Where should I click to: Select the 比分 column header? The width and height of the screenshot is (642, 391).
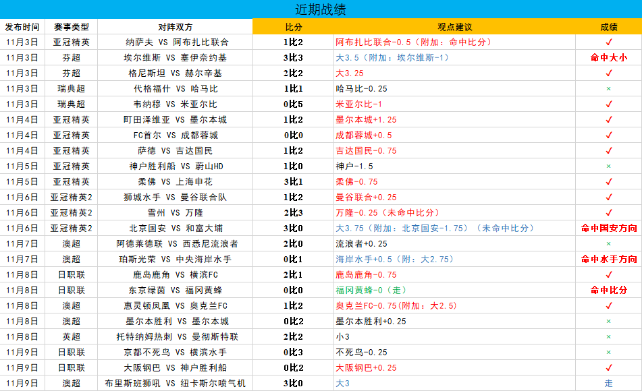tap(293, 27)
